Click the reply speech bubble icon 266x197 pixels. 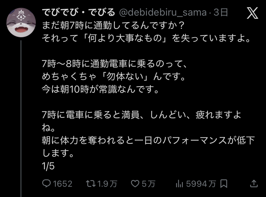coord(47,184)
